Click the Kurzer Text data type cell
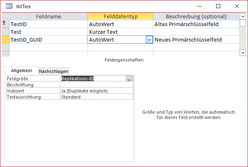This screenshot has height=167, width=248. tap(120, 32)
